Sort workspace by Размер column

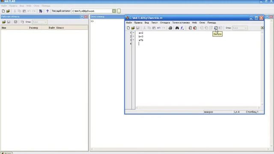33,28
